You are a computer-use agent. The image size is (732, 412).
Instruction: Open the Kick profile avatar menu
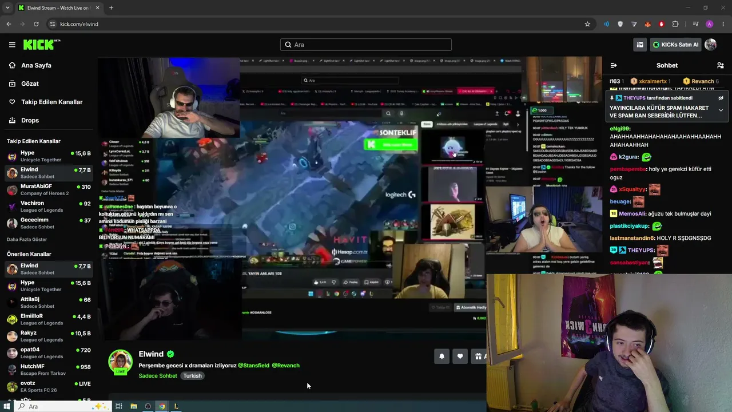point(711,45)
